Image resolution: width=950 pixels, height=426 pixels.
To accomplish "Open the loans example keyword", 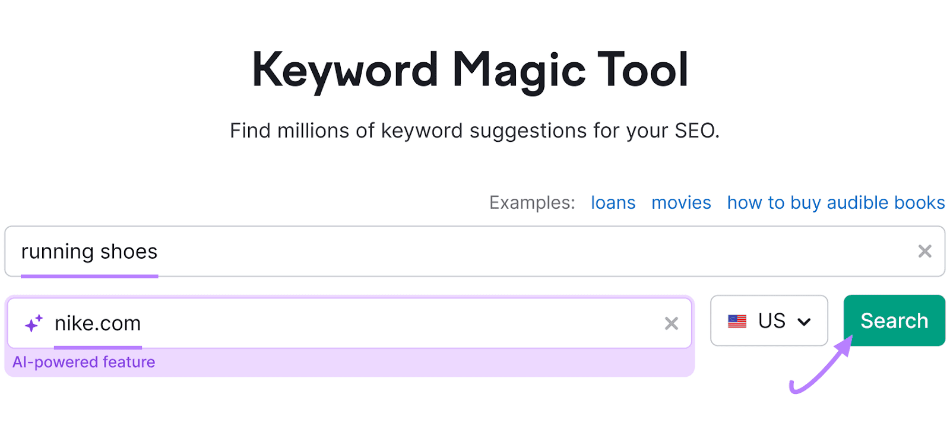I will click(613, 202).
